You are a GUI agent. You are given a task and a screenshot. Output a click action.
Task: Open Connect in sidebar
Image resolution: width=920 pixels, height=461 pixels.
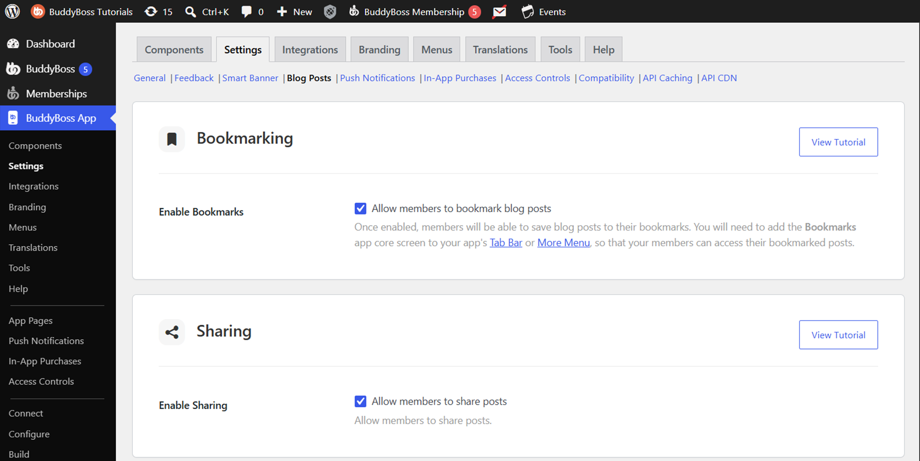[x=25, y=413]
